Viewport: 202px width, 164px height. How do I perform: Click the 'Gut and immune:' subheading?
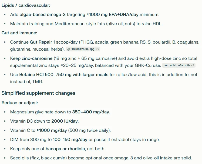click(19, 33)
